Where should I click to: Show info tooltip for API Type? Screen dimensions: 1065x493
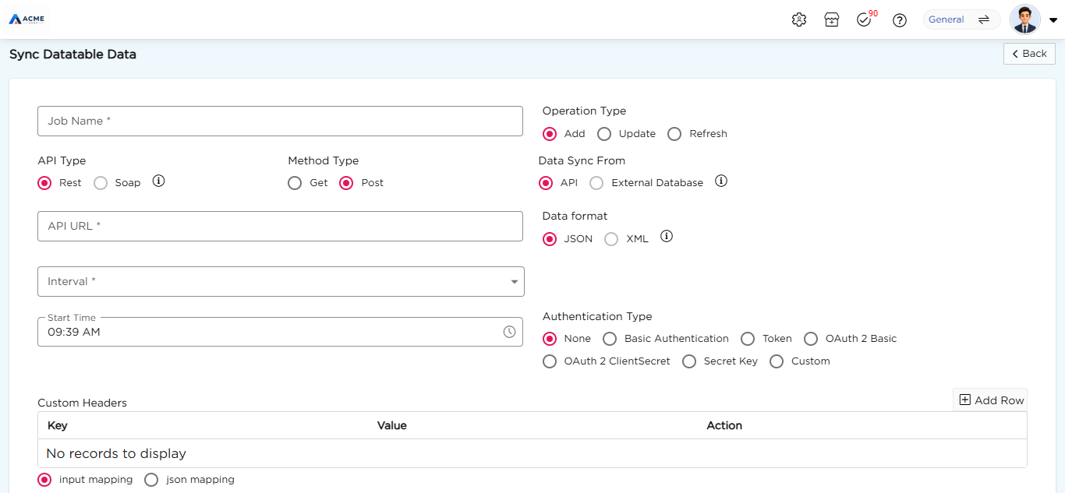[x=158, y=181]
